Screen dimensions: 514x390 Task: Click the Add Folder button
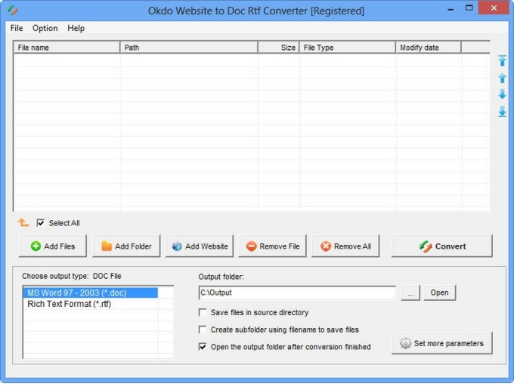point(126,246)
